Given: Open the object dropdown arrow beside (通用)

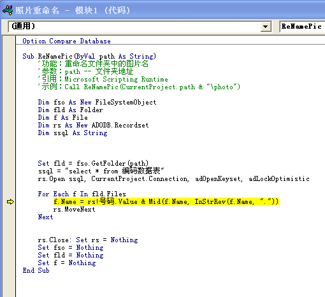Looking at the screenshot, I should tap(265, 27).
